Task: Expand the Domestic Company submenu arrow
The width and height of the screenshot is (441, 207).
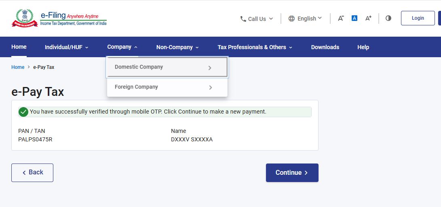Action: 210,68
